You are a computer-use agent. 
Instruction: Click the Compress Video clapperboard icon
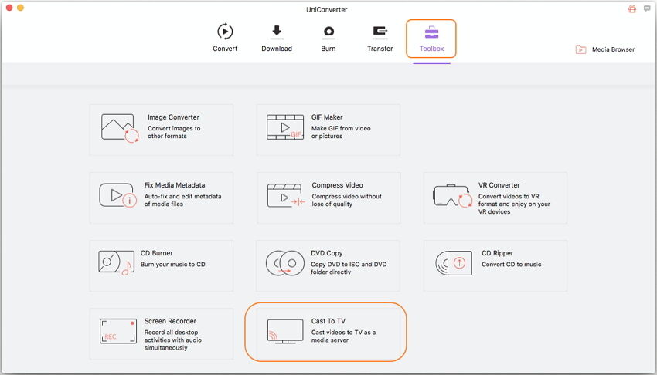point(286,195)
